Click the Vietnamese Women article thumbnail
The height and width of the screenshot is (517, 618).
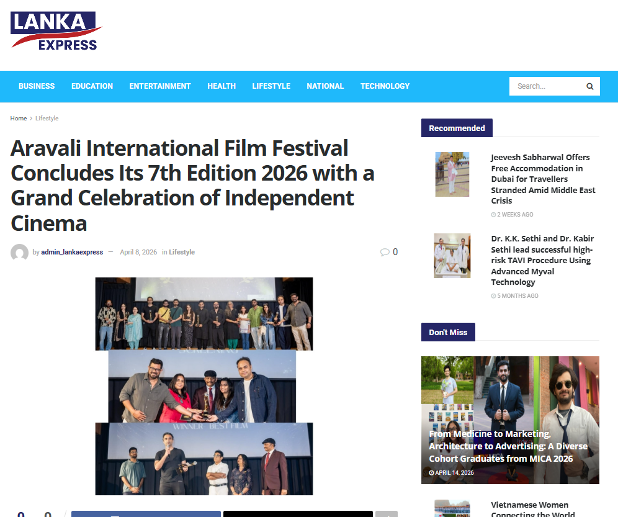coord(452,509)
